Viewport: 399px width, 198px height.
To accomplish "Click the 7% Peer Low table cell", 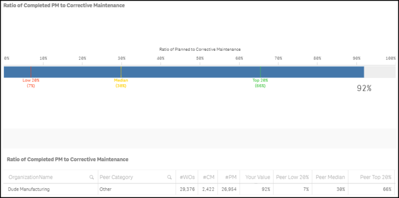I will [x=306, y=189].
